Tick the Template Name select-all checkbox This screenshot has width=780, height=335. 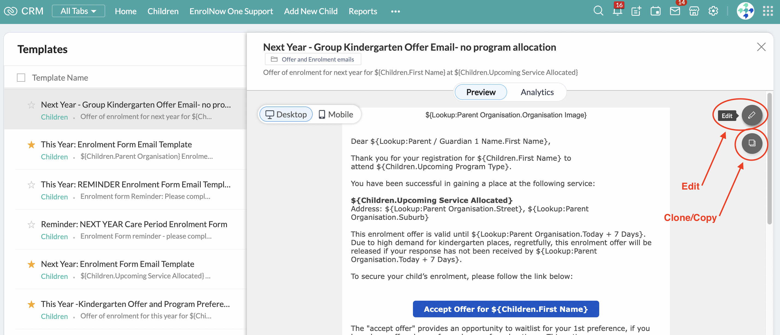[21, 78]
